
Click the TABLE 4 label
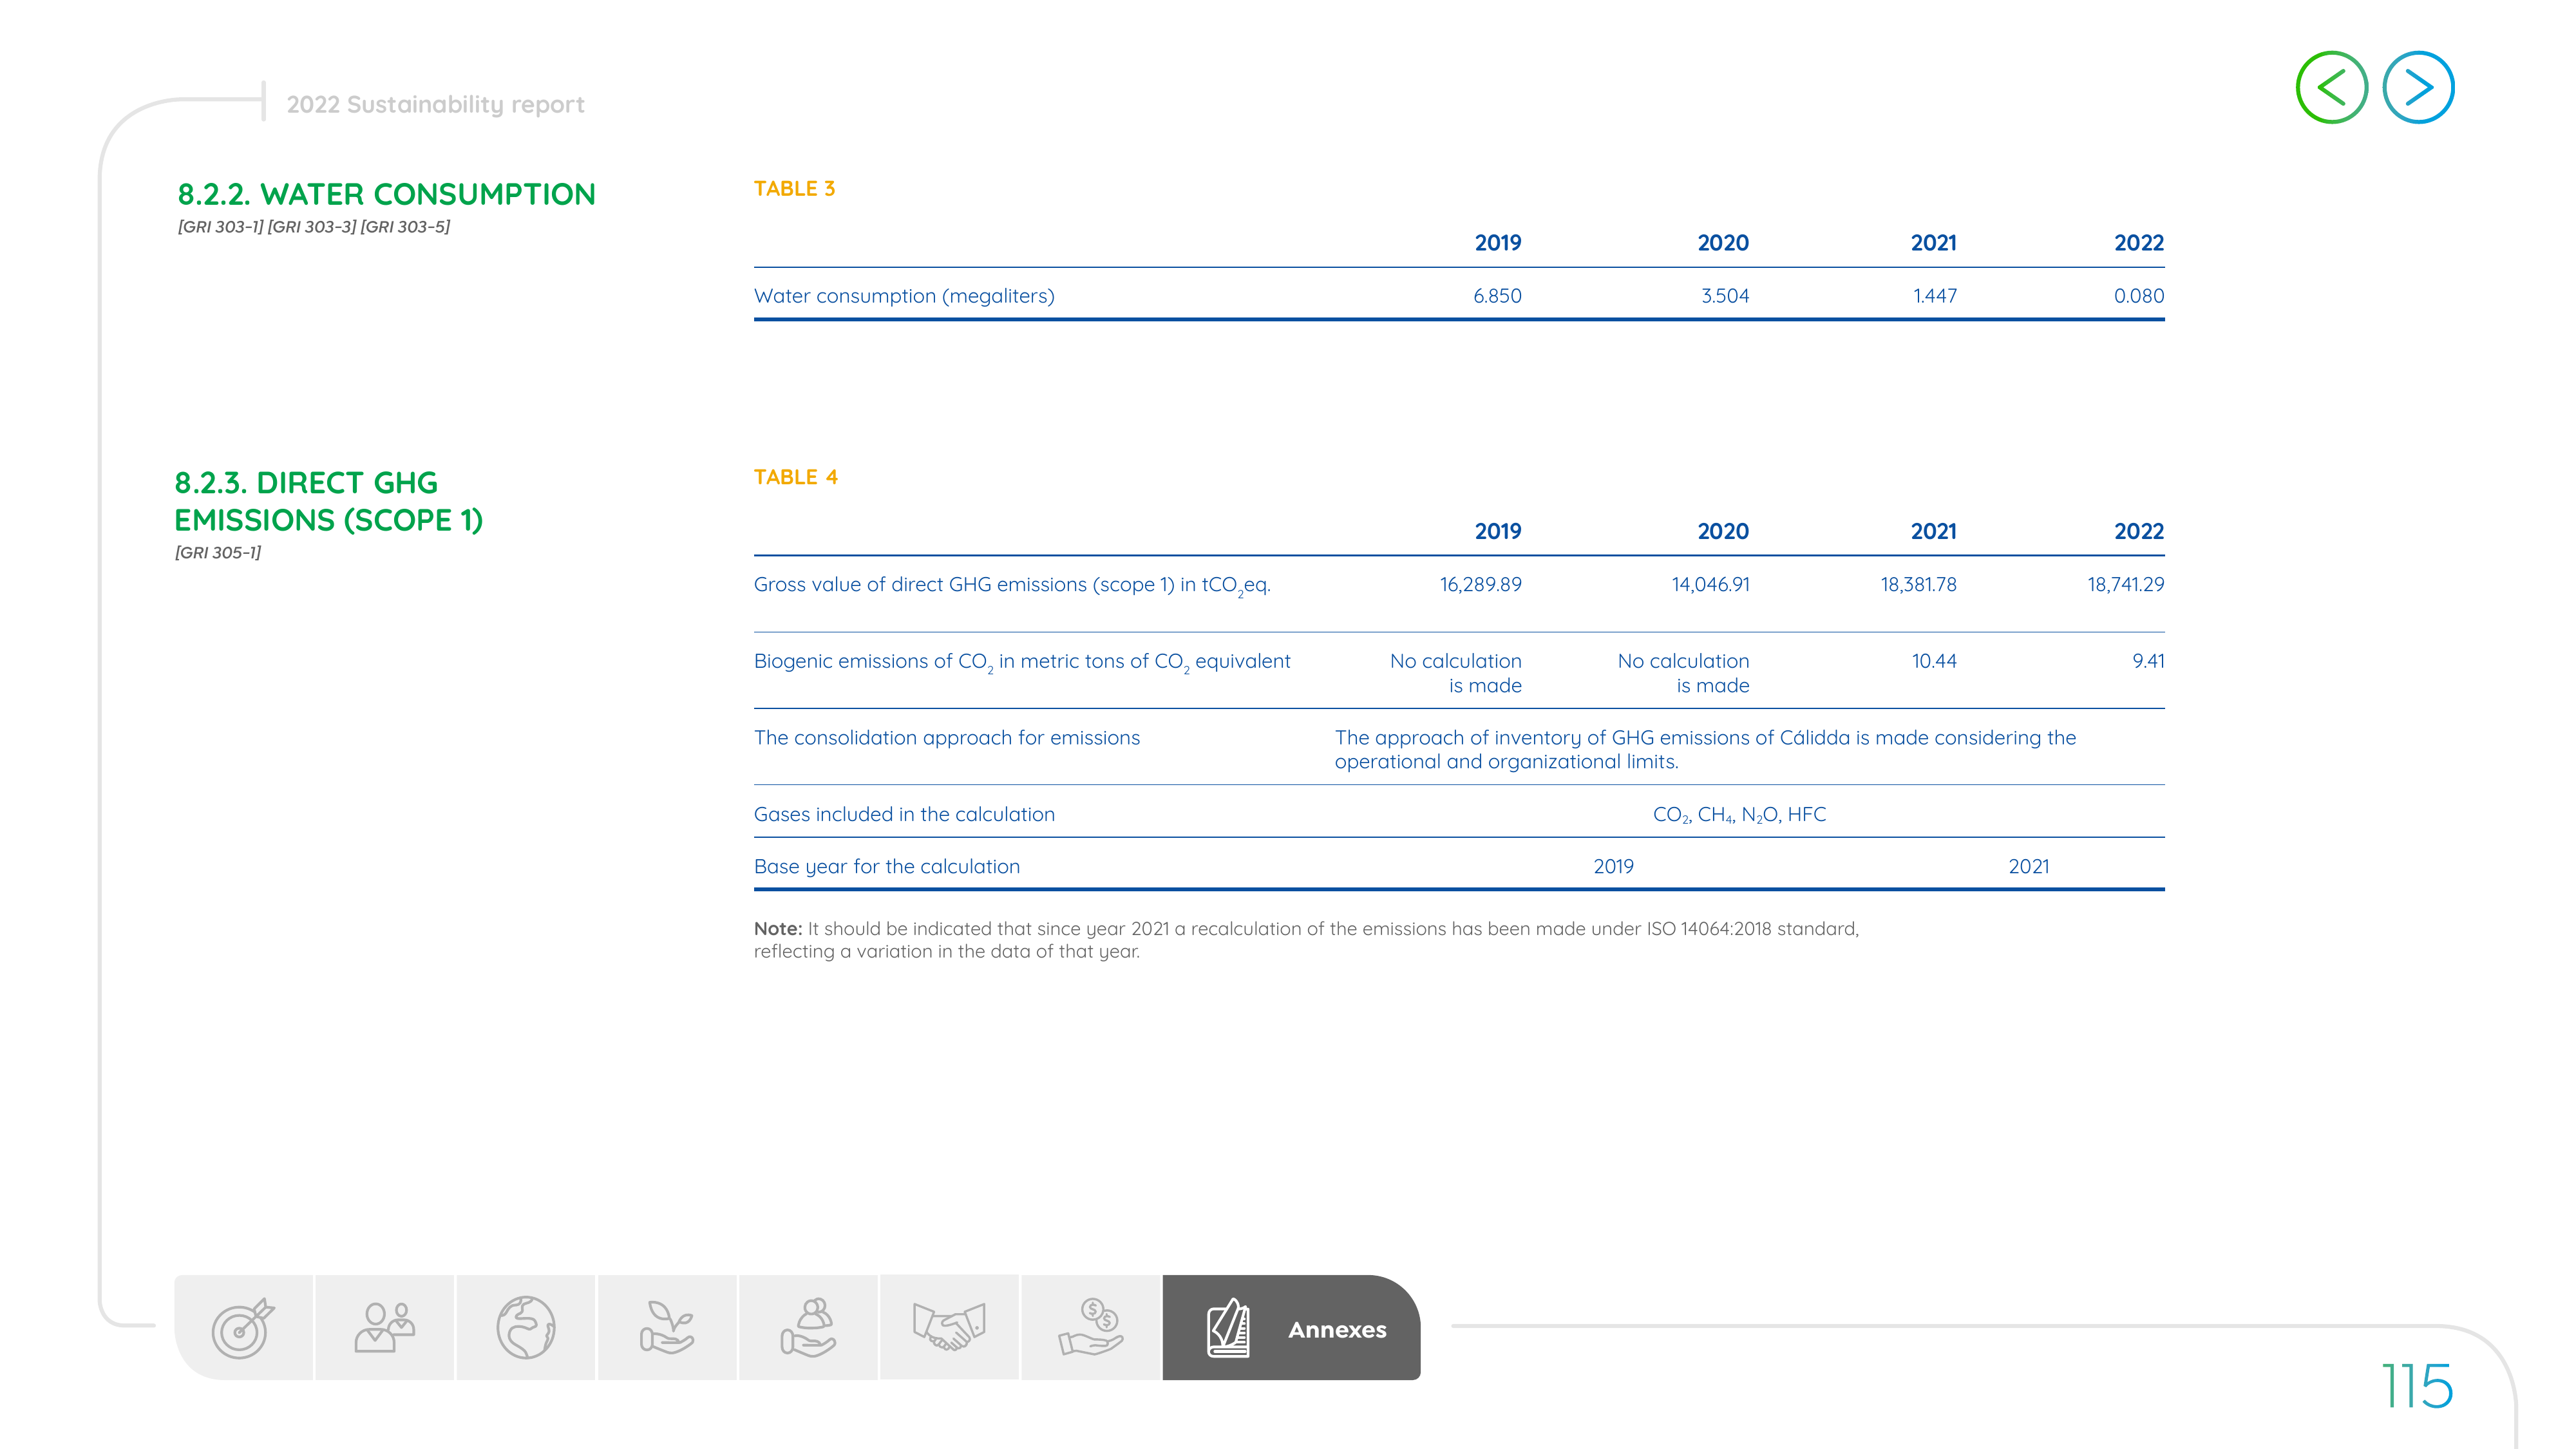coord(796,477)
